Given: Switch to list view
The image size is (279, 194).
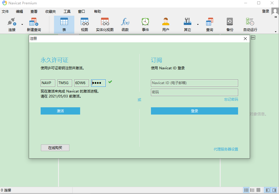Looking at the screenshot, I should (252, 190).
